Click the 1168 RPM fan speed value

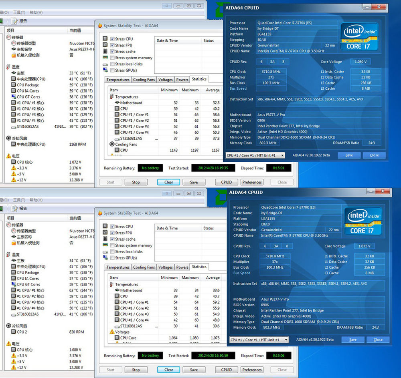tap(77, 144)
